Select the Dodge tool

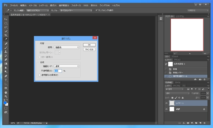click(6, 72)
